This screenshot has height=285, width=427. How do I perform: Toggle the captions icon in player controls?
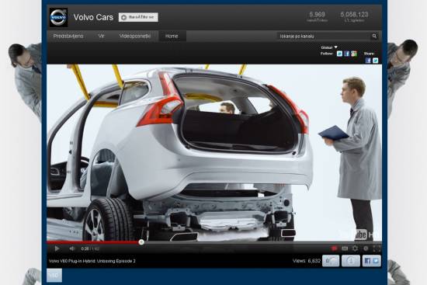(x=345, y=249)
